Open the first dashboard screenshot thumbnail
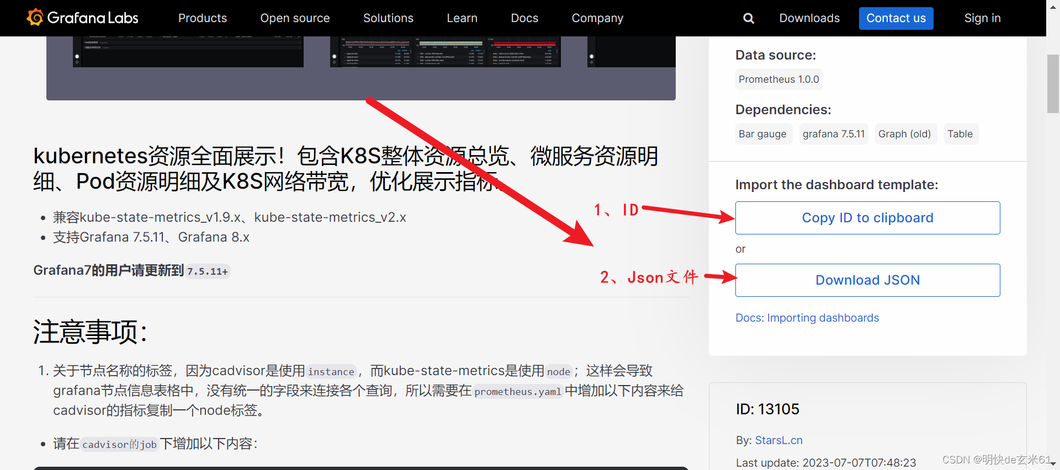This screenshot has width=1060, height=470. (x=188, y=52)
